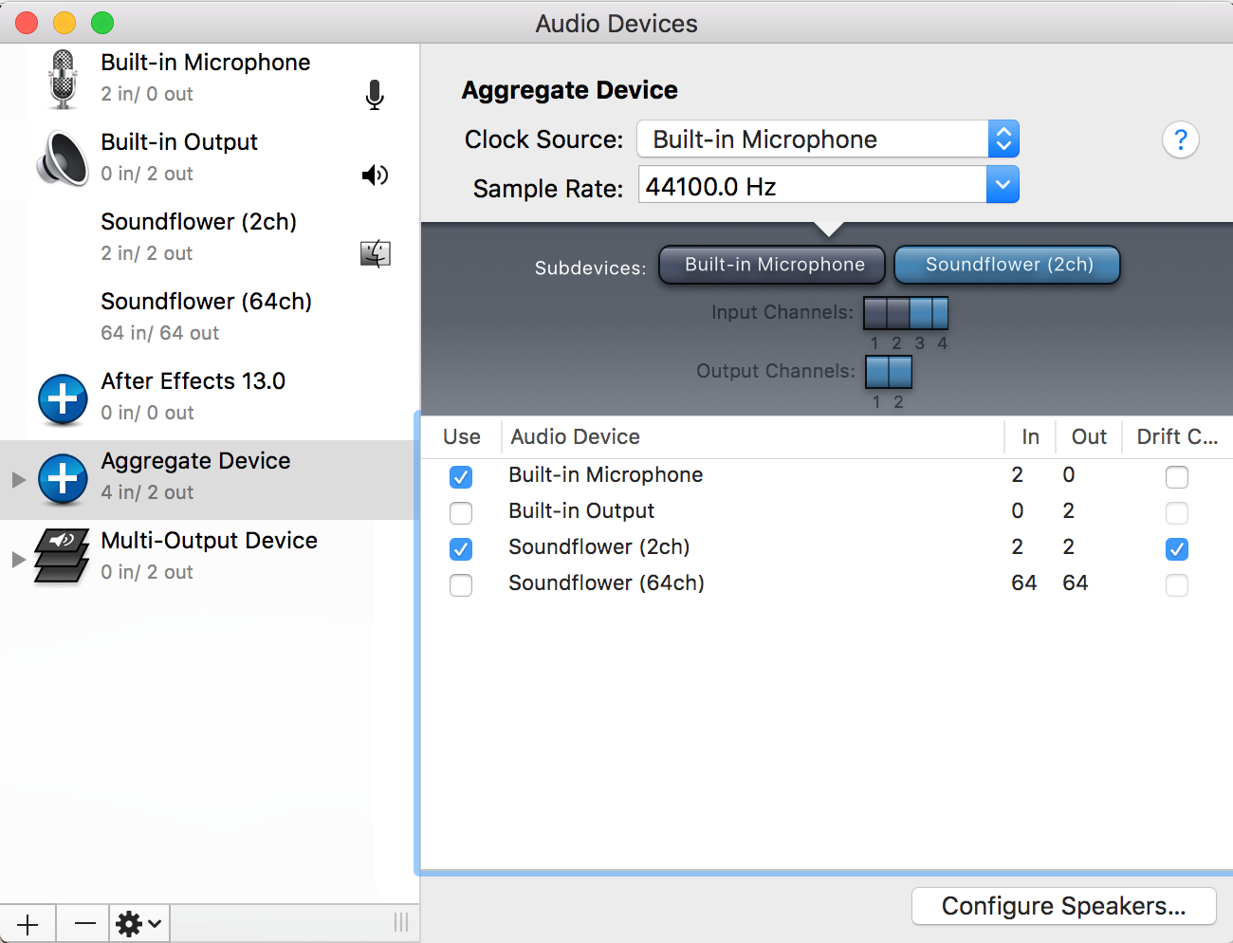
Task: Click the remove device minus button
Action: tap(85, 923)
